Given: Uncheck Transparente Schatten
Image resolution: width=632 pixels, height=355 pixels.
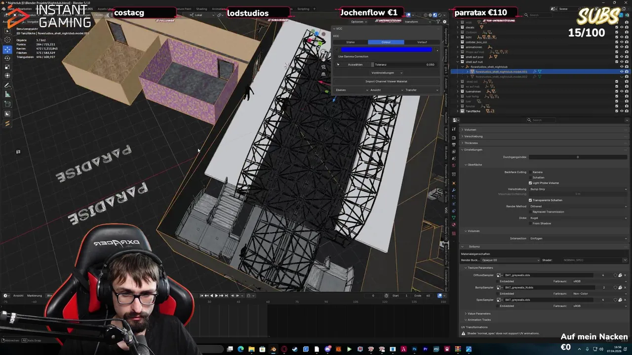Looking at the screenshot, I should click(x=530, y=200).
